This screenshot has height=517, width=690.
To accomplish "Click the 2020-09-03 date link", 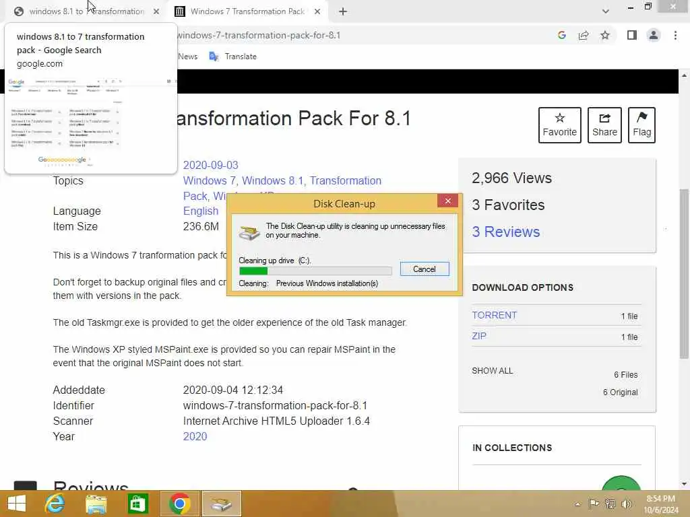I will (210, 165).
